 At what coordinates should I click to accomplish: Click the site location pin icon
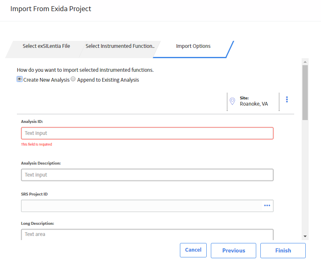[x=232, y=101]
